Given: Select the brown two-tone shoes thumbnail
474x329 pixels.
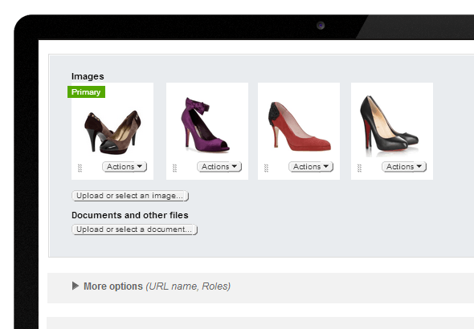Looking at the screenshot, I should [112, 132].
